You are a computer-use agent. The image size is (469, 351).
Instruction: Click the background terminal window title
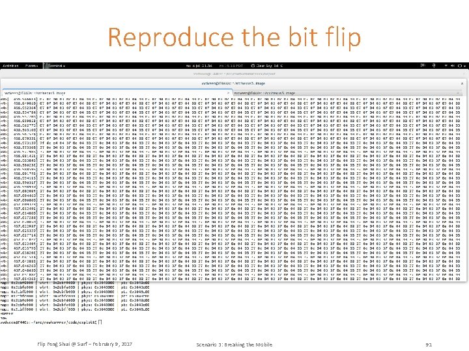(234, 73)
